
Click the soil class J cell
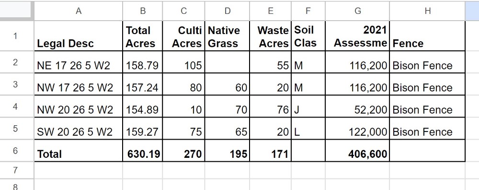[308, 106]
